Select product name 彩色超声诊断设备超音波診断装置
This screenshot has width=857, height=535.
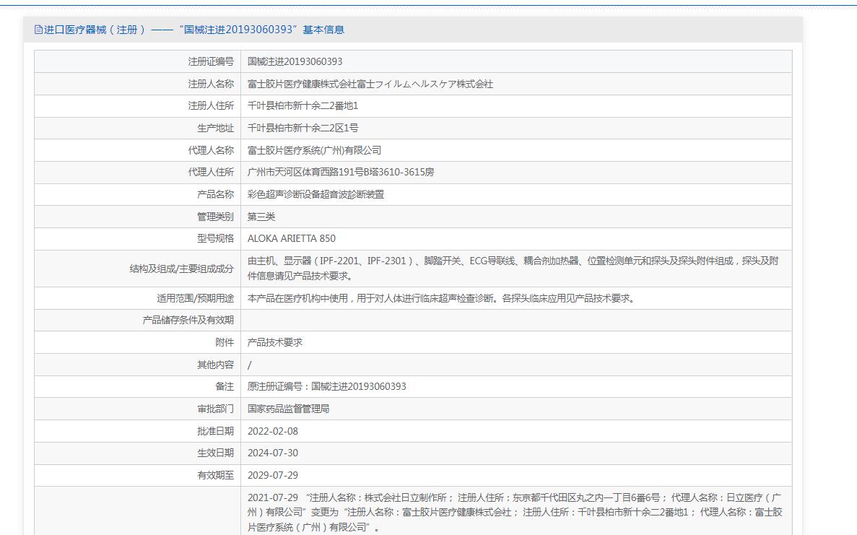(316, 194)
